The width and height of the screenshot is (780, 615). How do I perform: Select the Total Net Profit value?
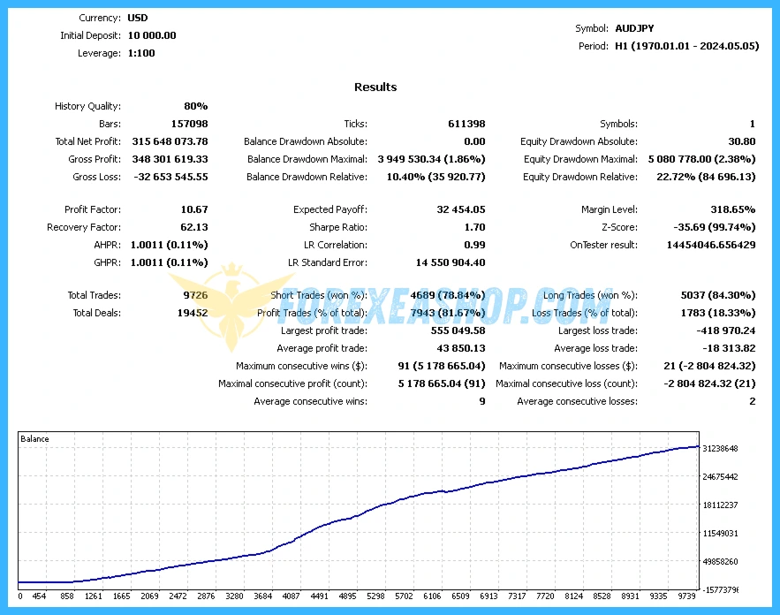[x=169, y=141]
